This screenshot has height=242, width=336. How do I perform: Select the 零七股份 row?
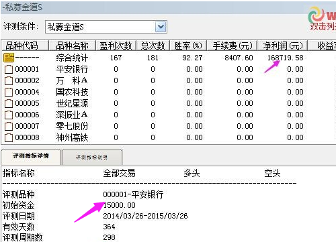(72, 126)
